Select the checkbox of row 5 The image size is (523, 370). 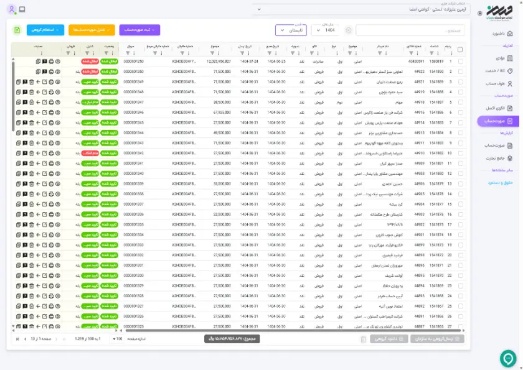click(460, 102)
